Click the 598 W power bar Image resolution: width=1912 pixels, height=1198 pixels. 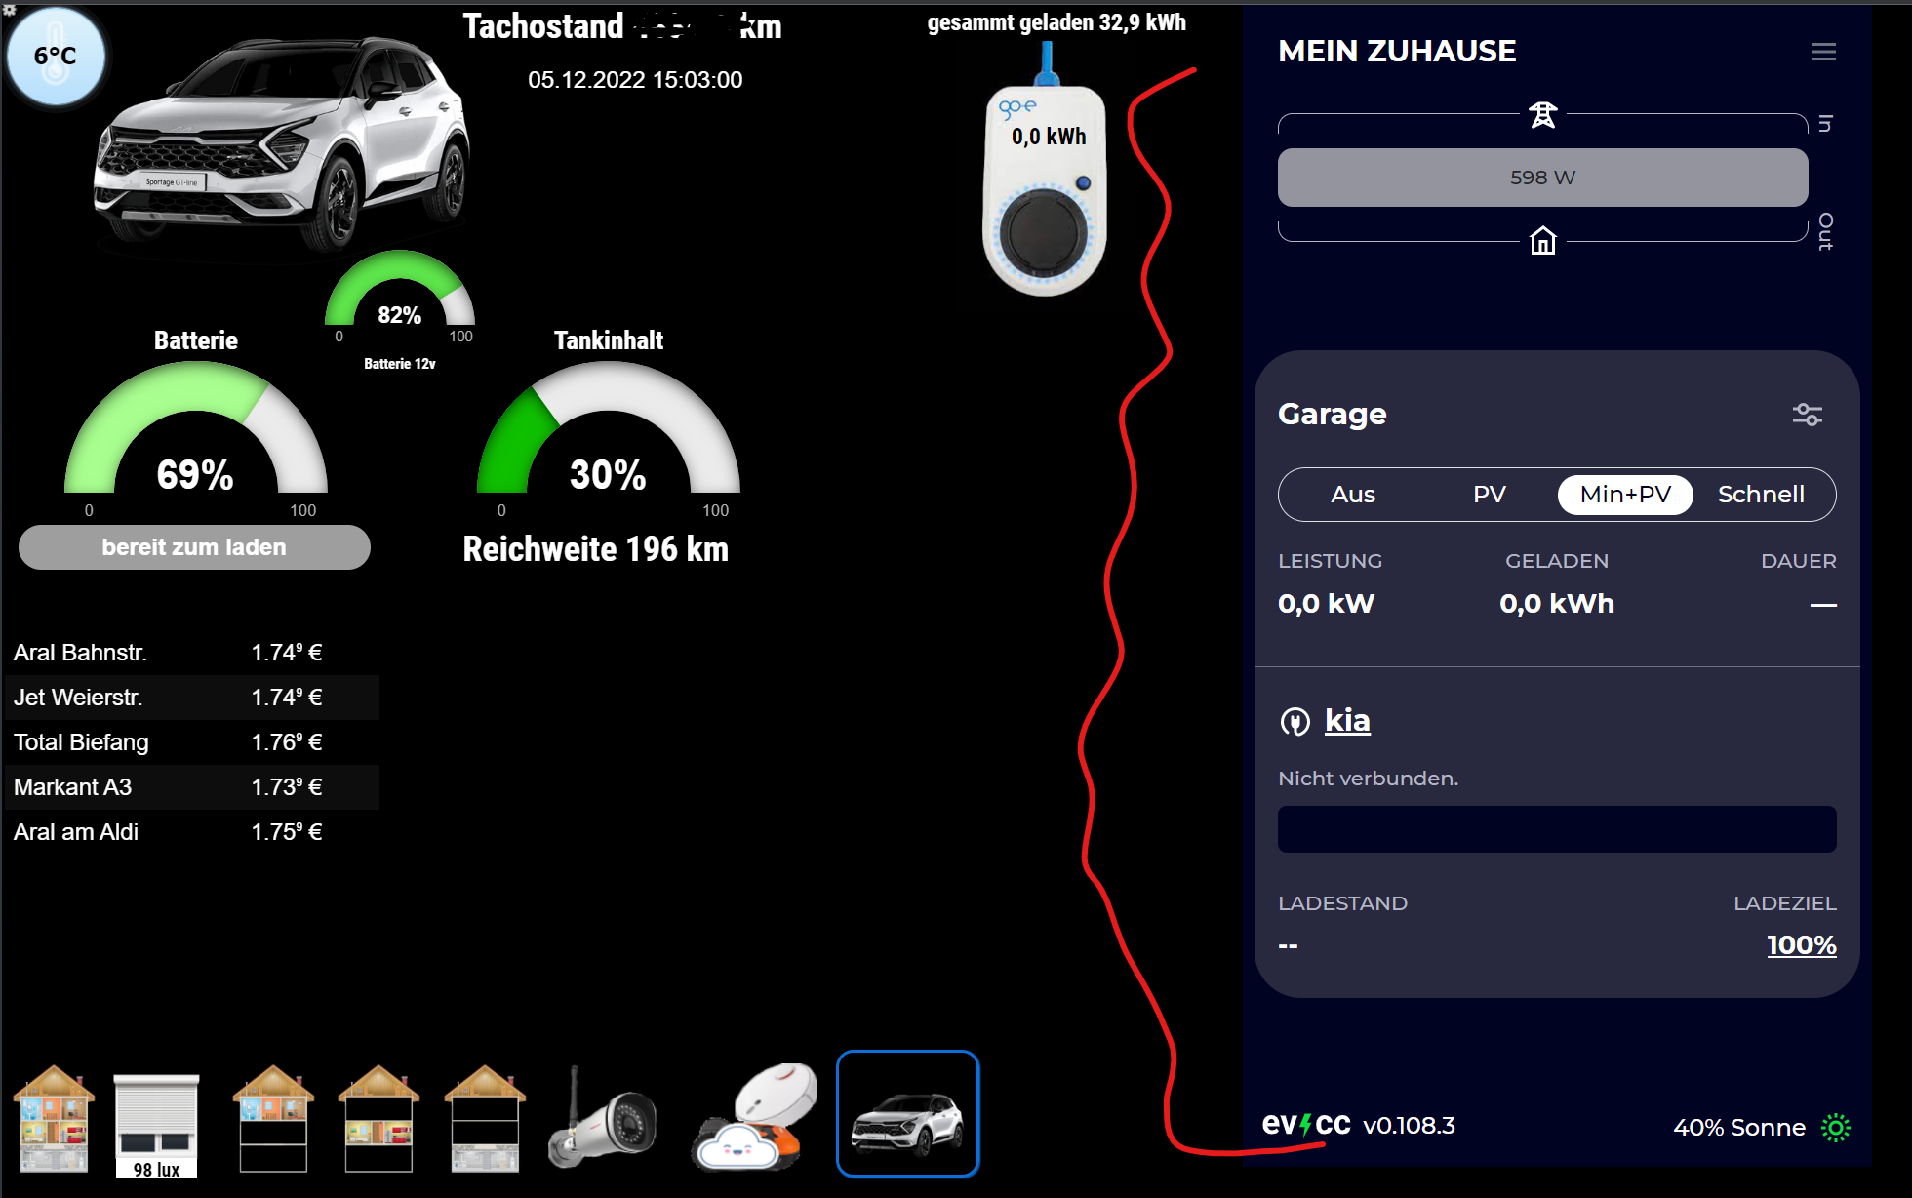1542,178
